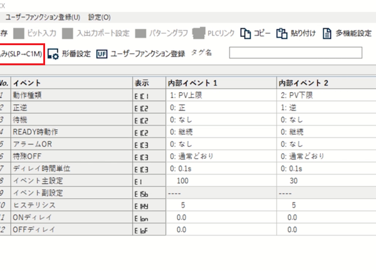
Task: Select the 動作種類 cell for internal event 1
Action: coord(220,95)
